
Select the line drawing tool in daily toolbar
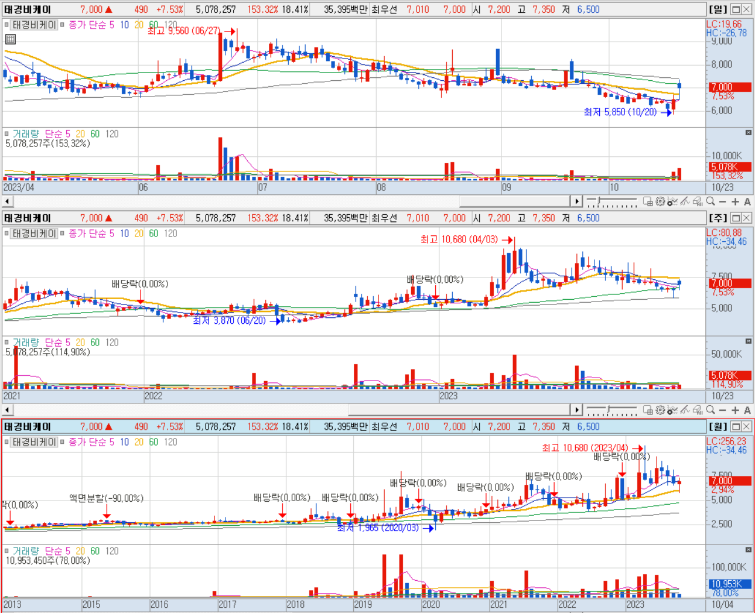pos(685,201)
